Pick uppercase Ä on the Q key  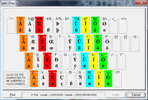click(24, 42)
